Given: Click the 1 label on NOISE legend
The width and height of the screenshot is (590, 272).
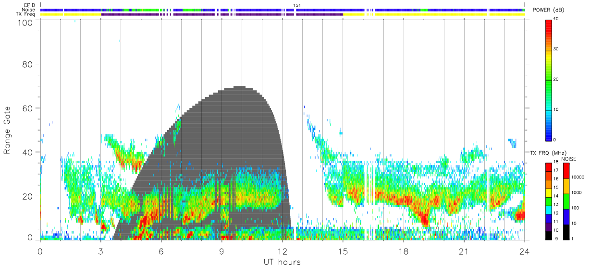Looking at the screenshot, I should (573, 238).
